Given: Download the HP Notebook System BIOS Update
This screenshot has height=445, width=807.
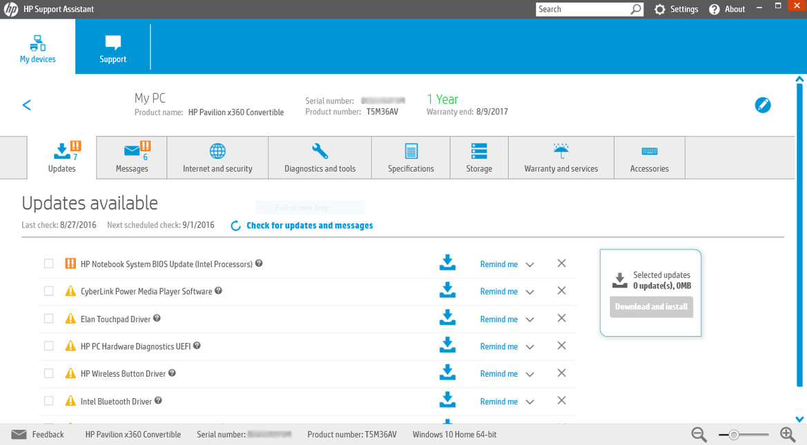Looking at the screenshot, I should pyautogui.click(x=447, y=262).
